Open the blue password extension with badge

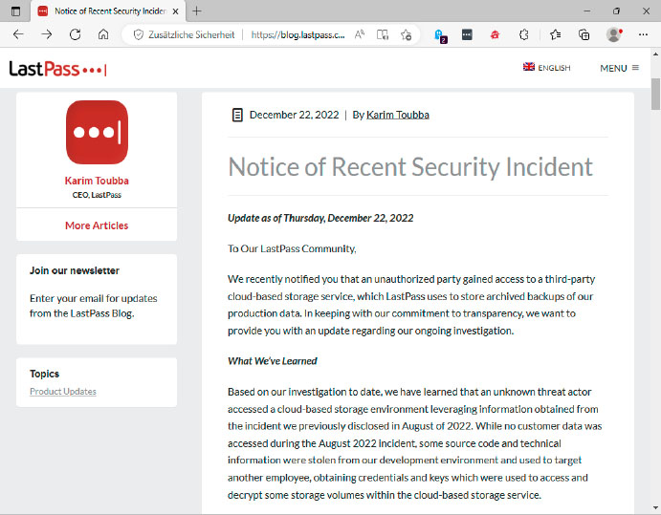coord(440,35)
